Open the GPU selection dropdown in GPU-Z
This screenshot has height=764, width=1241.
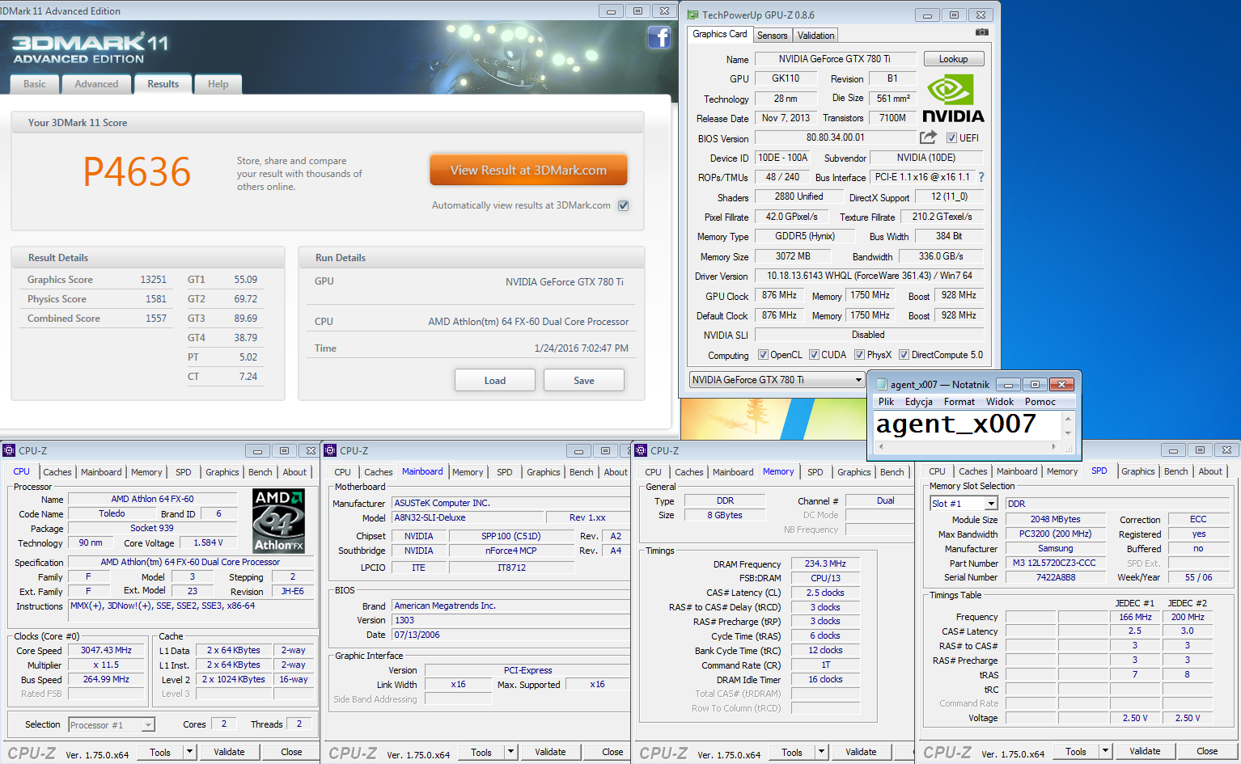[777, 380]
